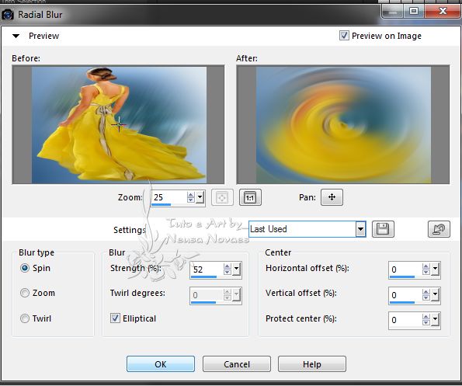This screenshot has height=386, width=462.
Task: Click the Radial Blur camera title icon
Action: 7,14
